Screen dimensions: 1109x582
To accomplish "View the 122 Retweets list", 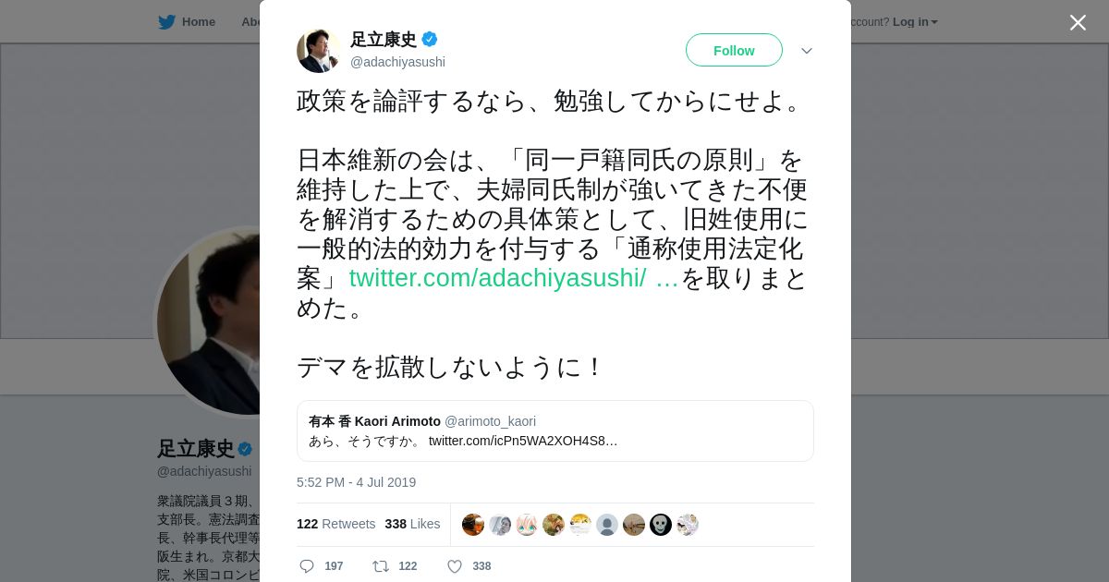I will coord(336,524).
